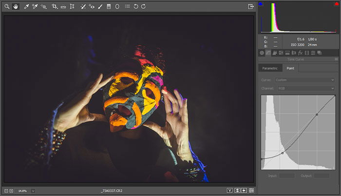Select the White Balance eyedropper tool
341x196 pixels.
(x=26, y=6)
